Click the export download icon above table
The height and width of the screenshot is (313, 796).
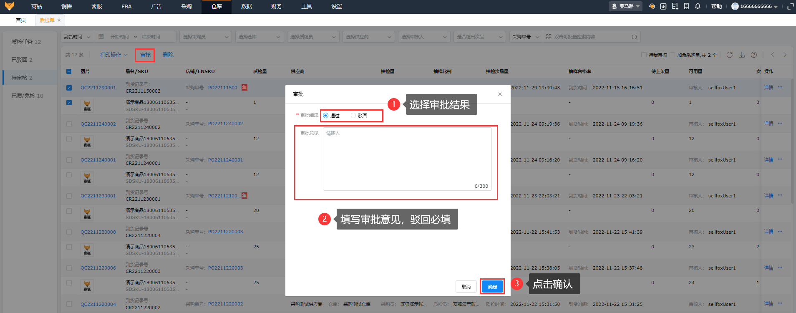point(742,55)
